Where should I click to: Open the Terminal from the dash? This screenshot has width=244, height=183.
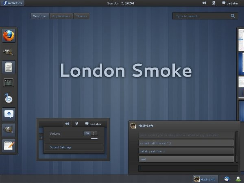point(9,83)
